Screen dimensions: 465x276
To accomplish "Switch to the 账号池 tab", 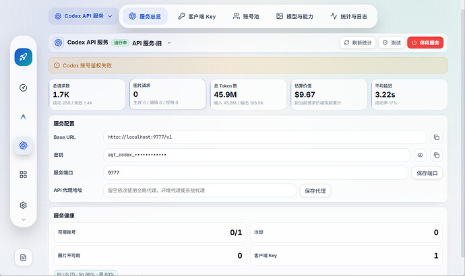I will pos(246,16).
